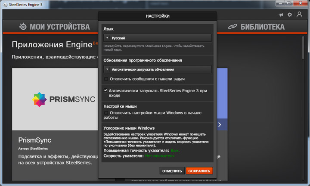The height and width of the screenshot is (186, 310).
Task: Click the PrismSync colorful logo
Action: [39, 99]
